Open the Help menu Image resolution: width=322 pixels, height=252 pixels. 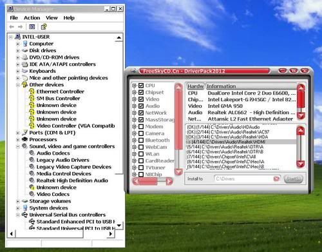(69, 18)
